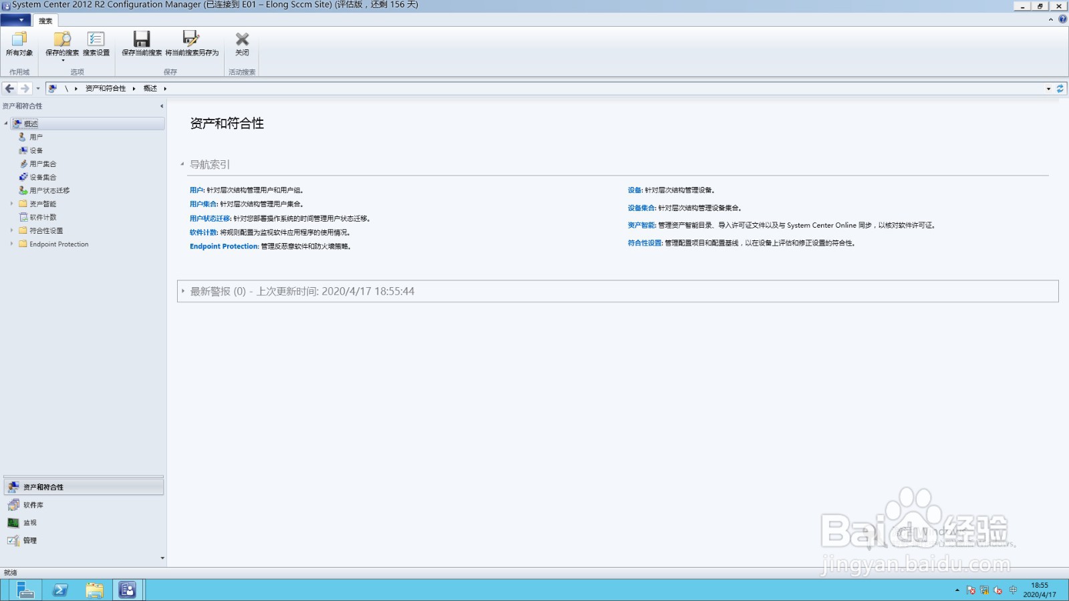
Task: Expand the 资产智能 folder
Action: pos(11,204)
